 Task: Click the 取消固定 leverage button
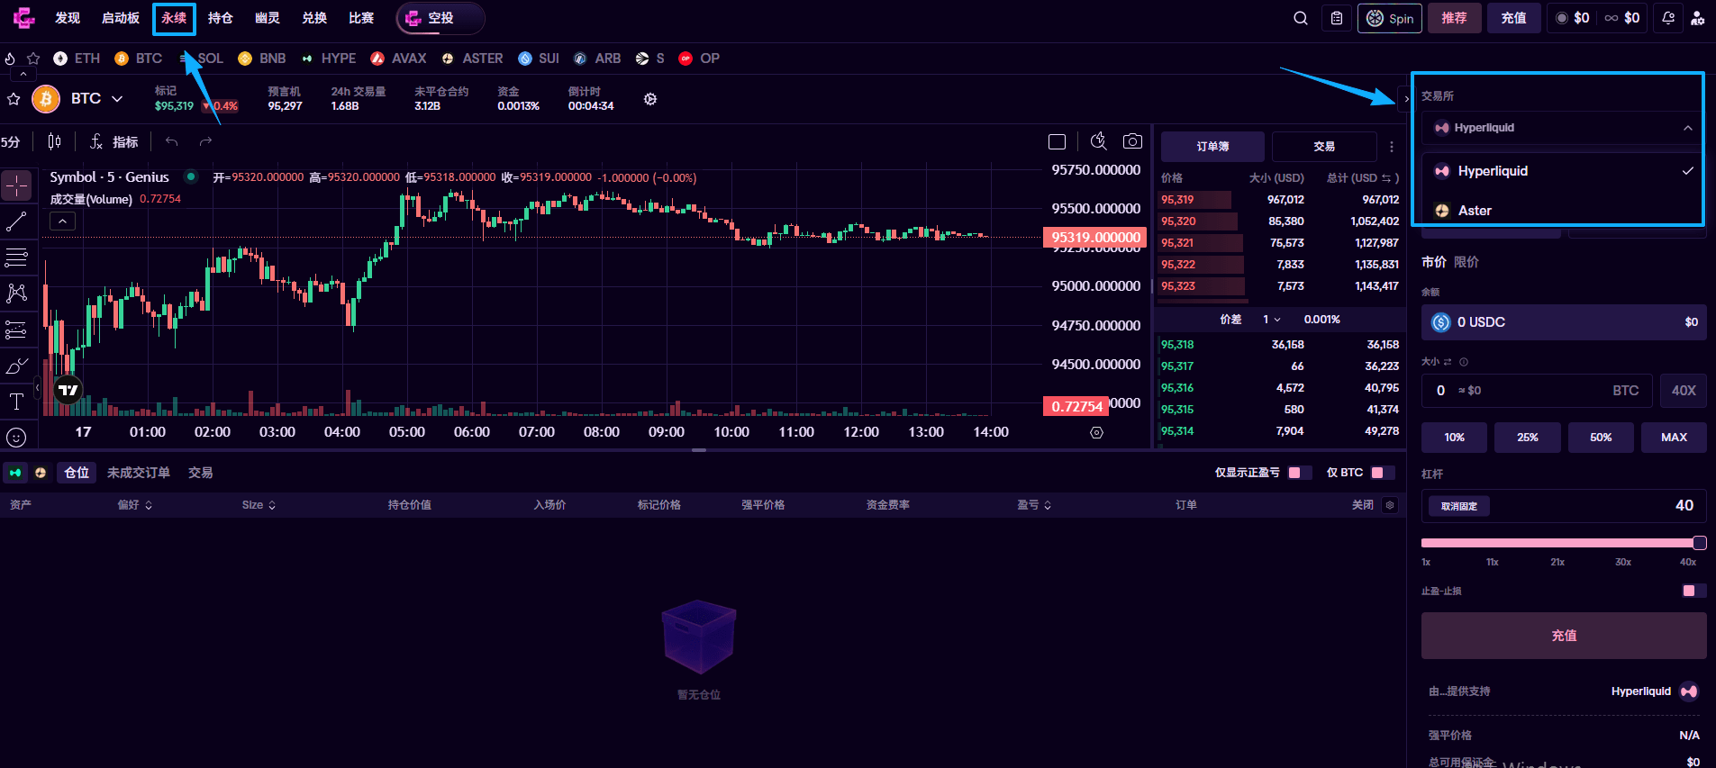click(x=1459, y=506)
